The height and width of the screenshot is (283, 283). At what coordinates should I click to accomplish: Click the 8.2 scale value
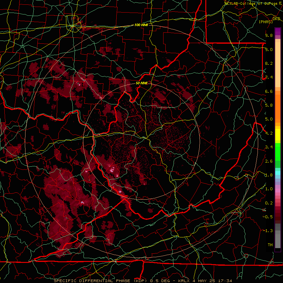click(269, 63)
